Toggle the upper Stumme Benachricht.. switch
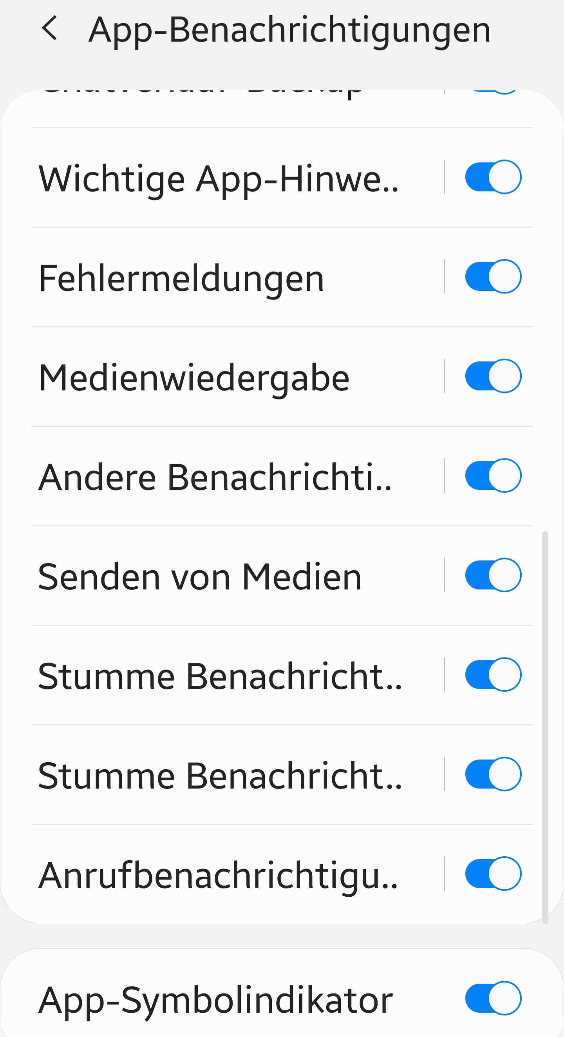The width and height of the screenshot is (564, 1037). pos(493,675)
